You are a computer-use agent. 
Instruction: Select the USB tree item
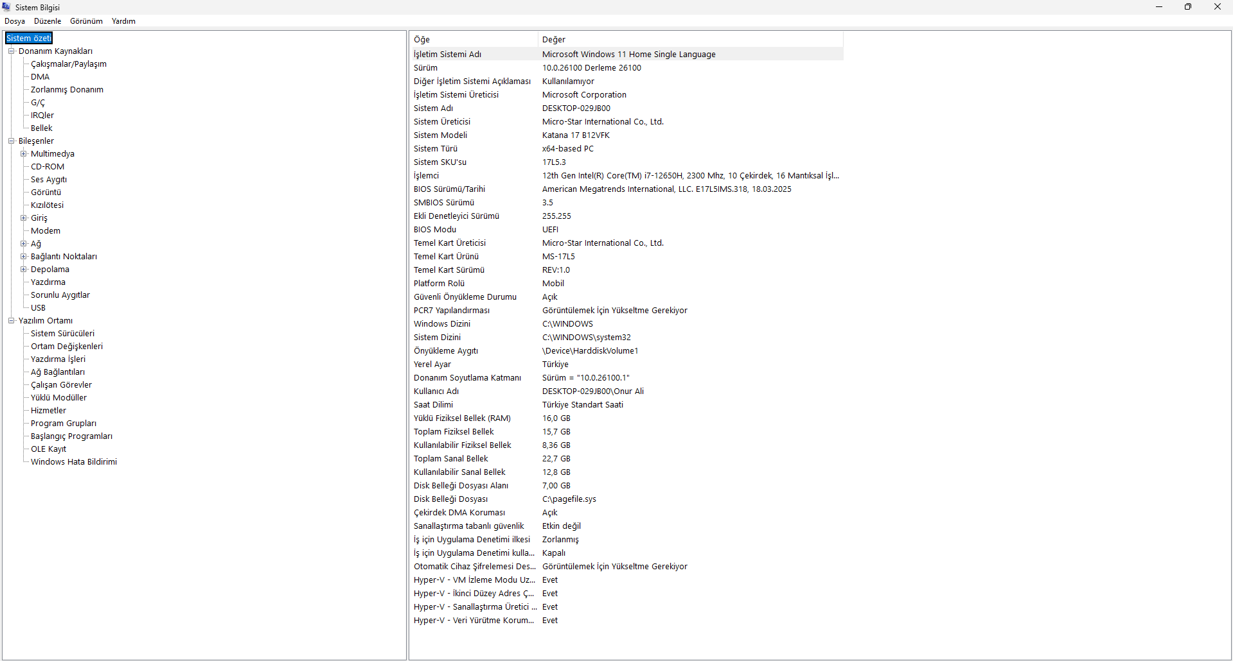click(x=38, y=307)
